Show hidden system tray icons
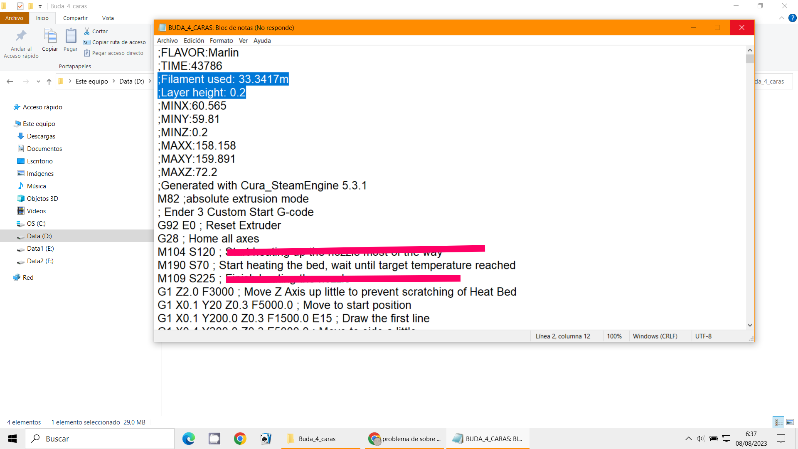The height and width of the screenshot is (449, 798). pyautogui.click(x=688, y=439)
